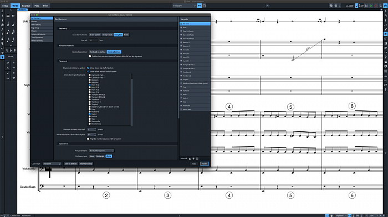
Task: Open the Time Signatures category
Action: (42, 38)
